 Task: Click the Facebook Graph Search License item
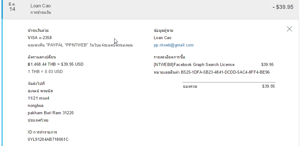[194, 65]
